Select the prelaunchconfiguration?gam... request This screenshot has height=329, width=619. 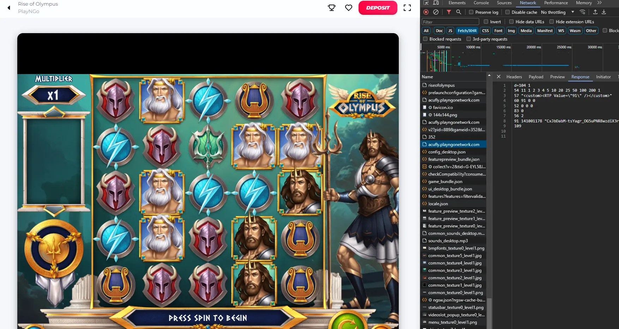coord(454,92)
